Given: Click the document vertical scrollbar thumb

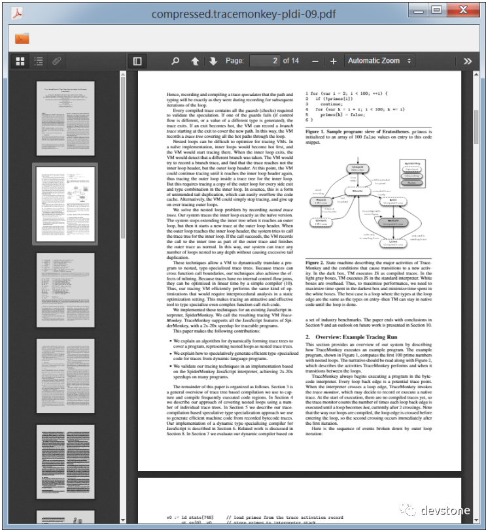Looking at the screenshot, I should click(x=476, y=127).
